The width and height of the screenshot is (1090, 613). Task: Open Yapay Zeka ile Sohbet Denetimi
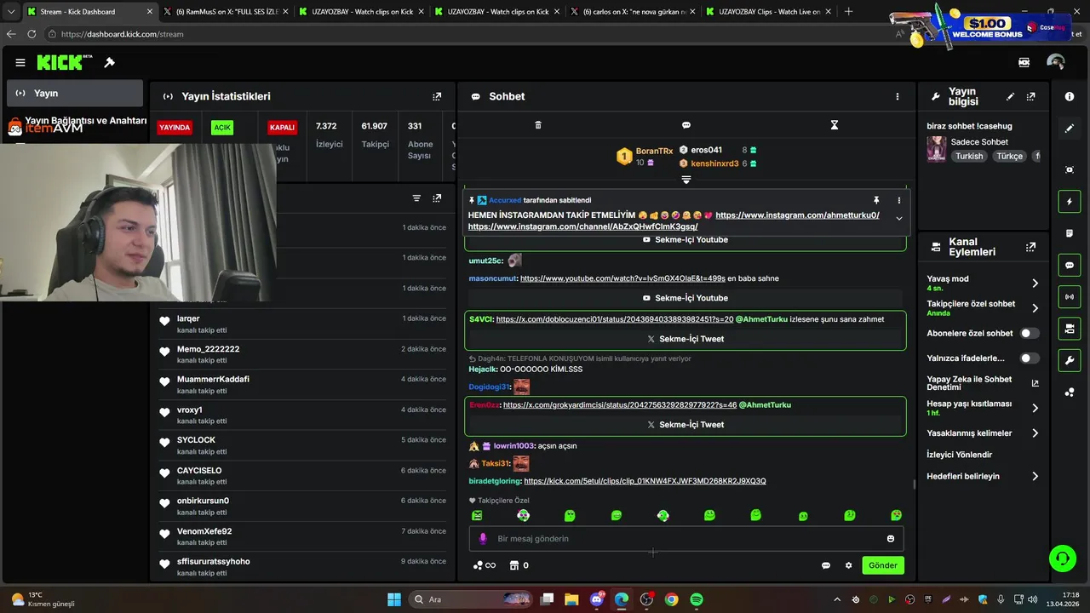(x=984, y=383)
